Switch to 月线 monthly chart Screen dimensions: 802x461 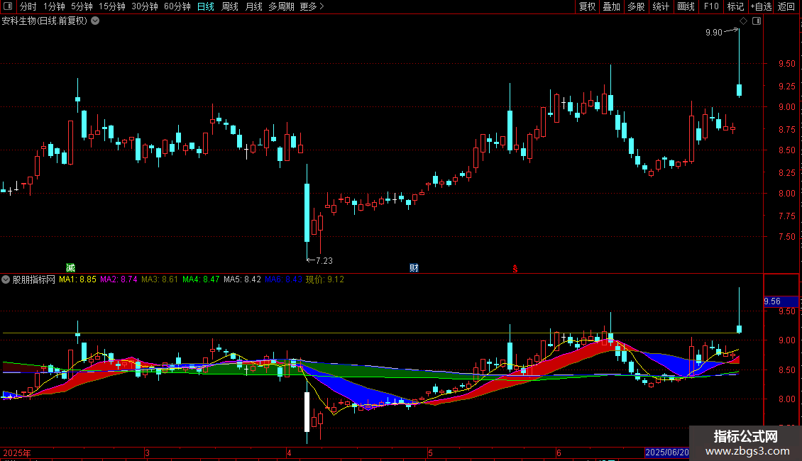pyautogui.click(x=253, y=6)
